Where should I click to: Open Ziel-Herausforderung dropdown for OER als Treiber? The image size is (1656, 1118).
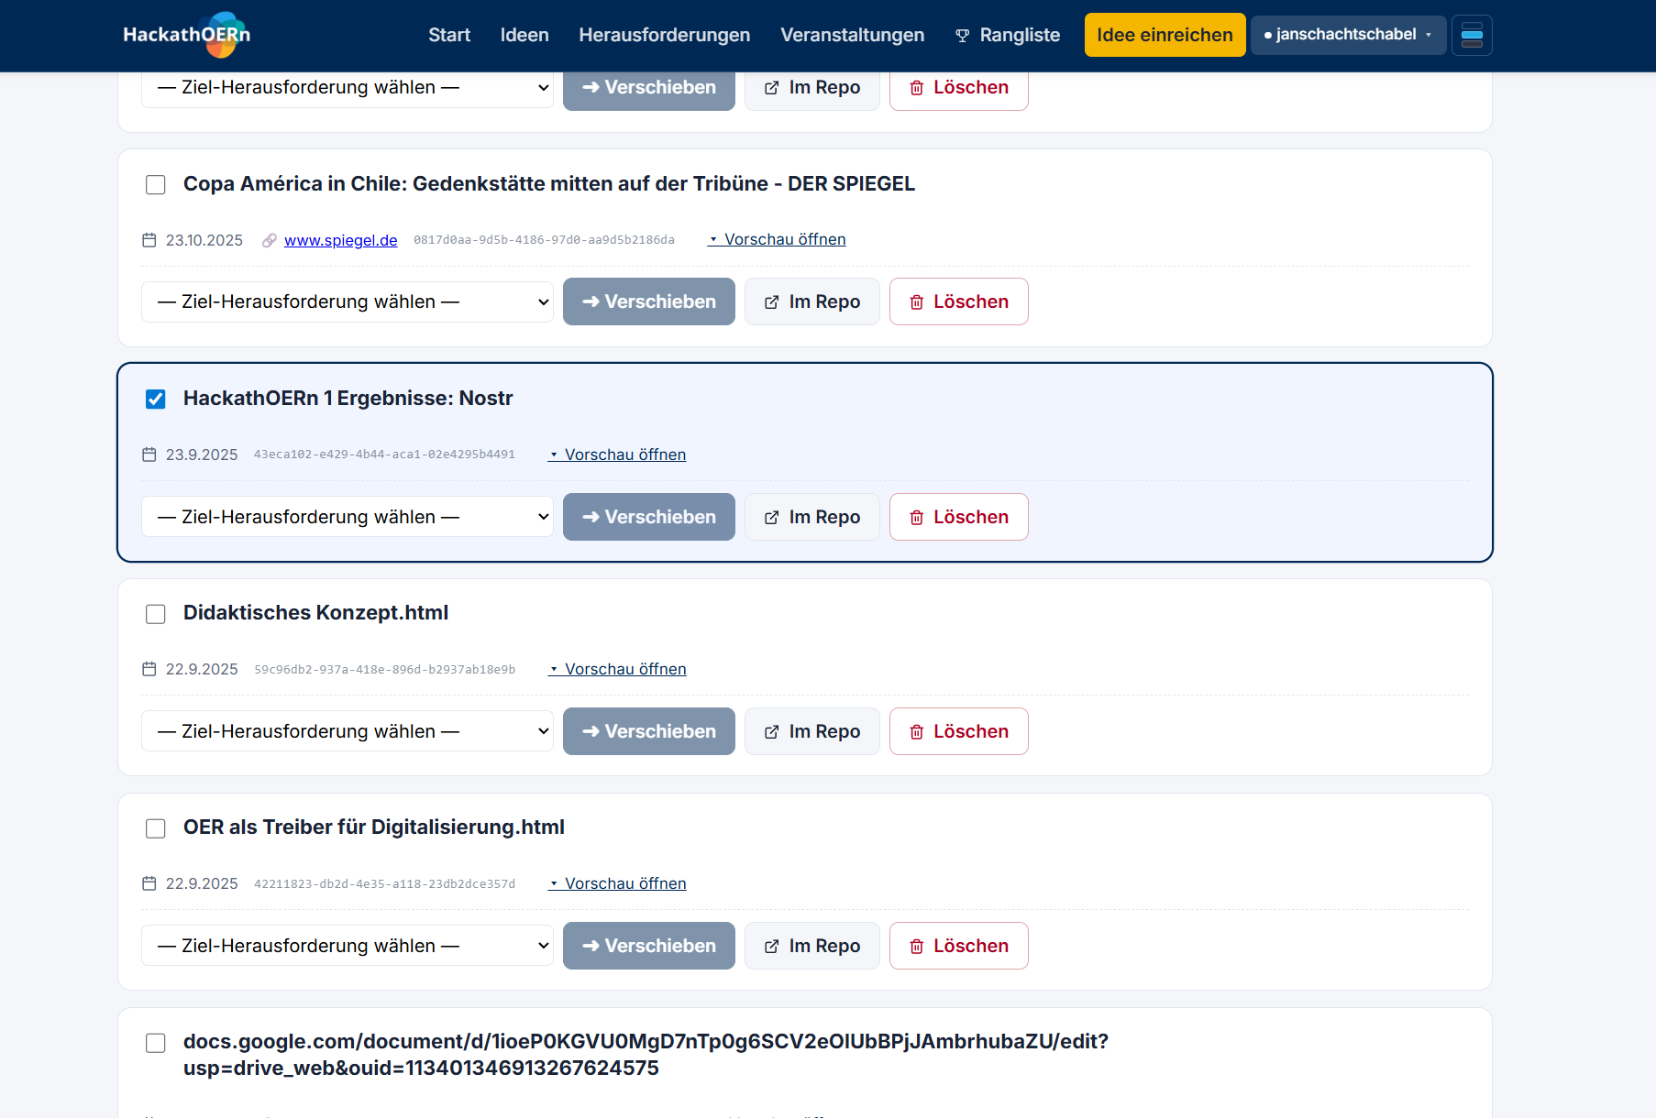[x=348, y=946]
